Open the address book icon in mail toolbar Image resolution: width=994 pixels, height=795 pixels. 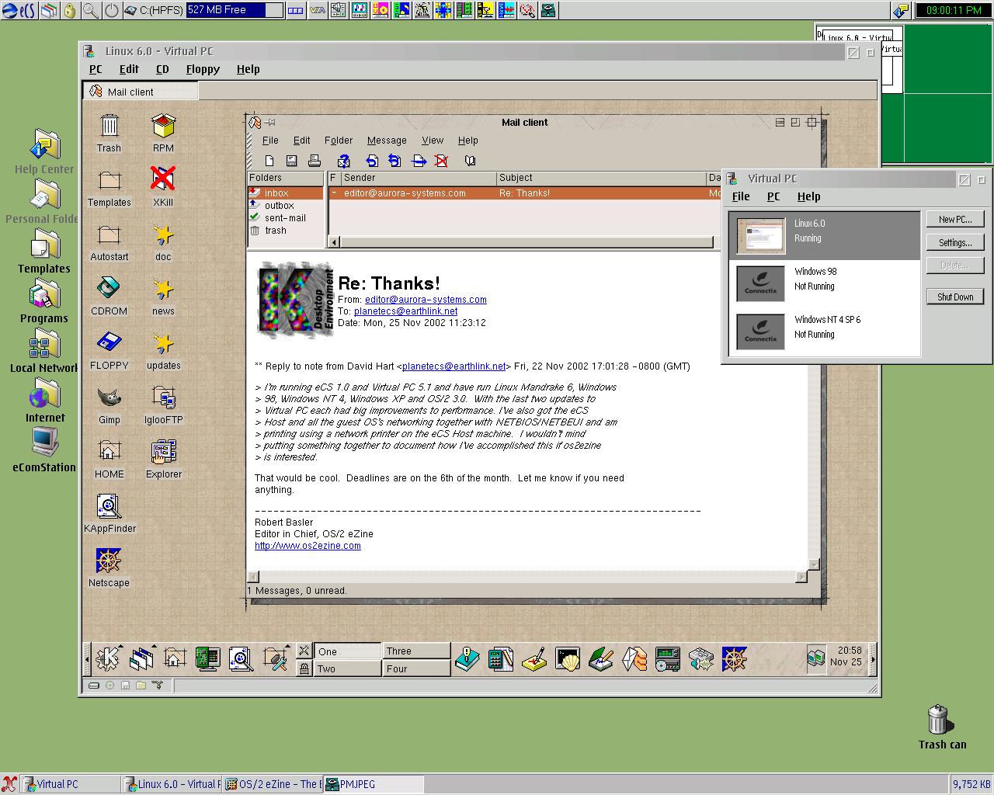coord(470,161)
